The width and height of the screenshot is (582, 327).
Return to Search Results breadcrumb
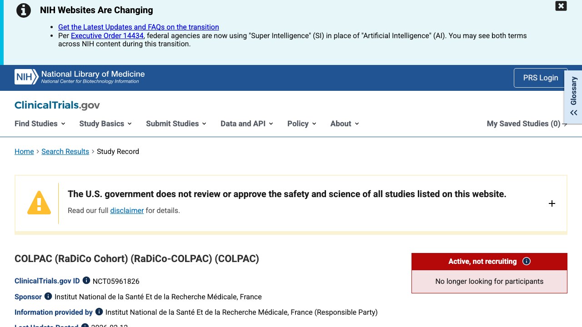(65, 152)
